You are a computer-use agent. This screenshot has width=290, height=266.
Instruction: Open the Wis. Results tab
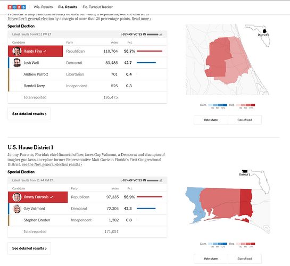tap(43, 7)
